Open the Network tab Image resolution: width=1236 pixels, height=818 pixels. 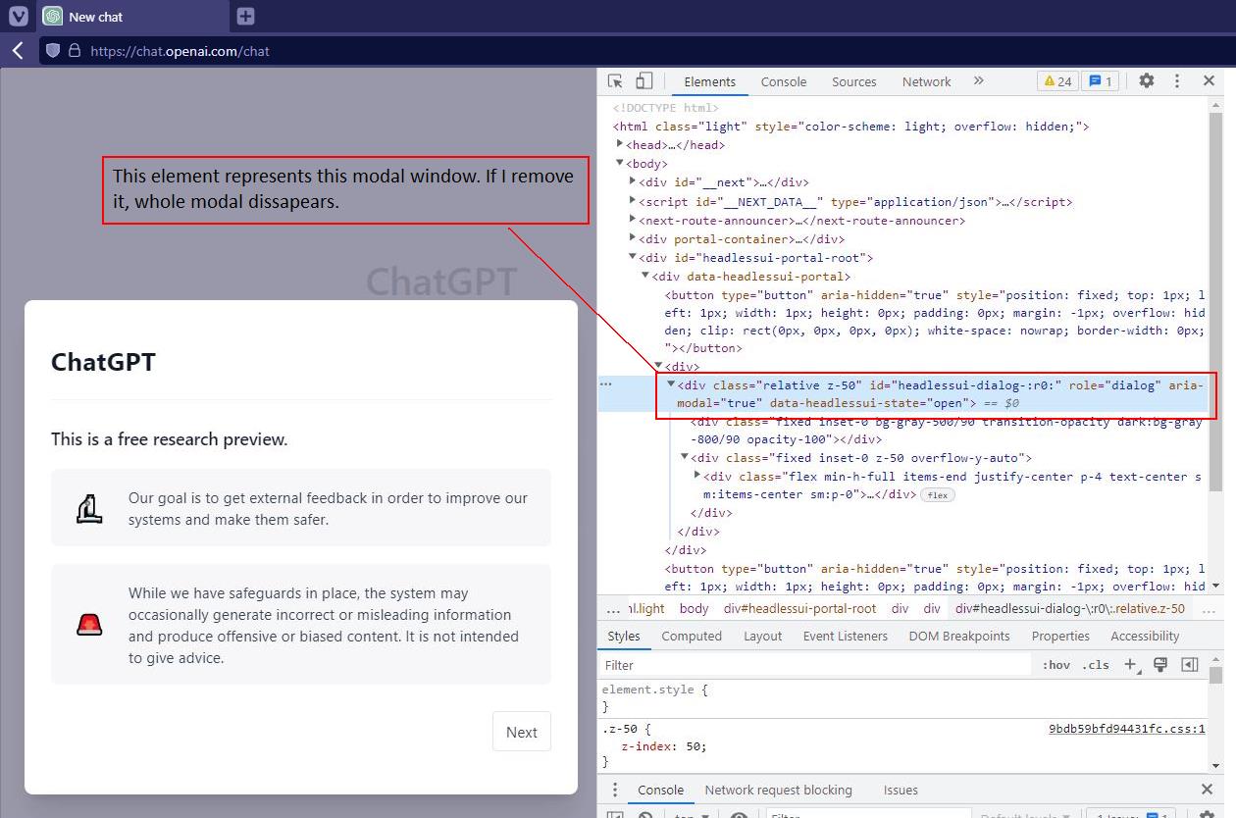click(x=926, y=81)
